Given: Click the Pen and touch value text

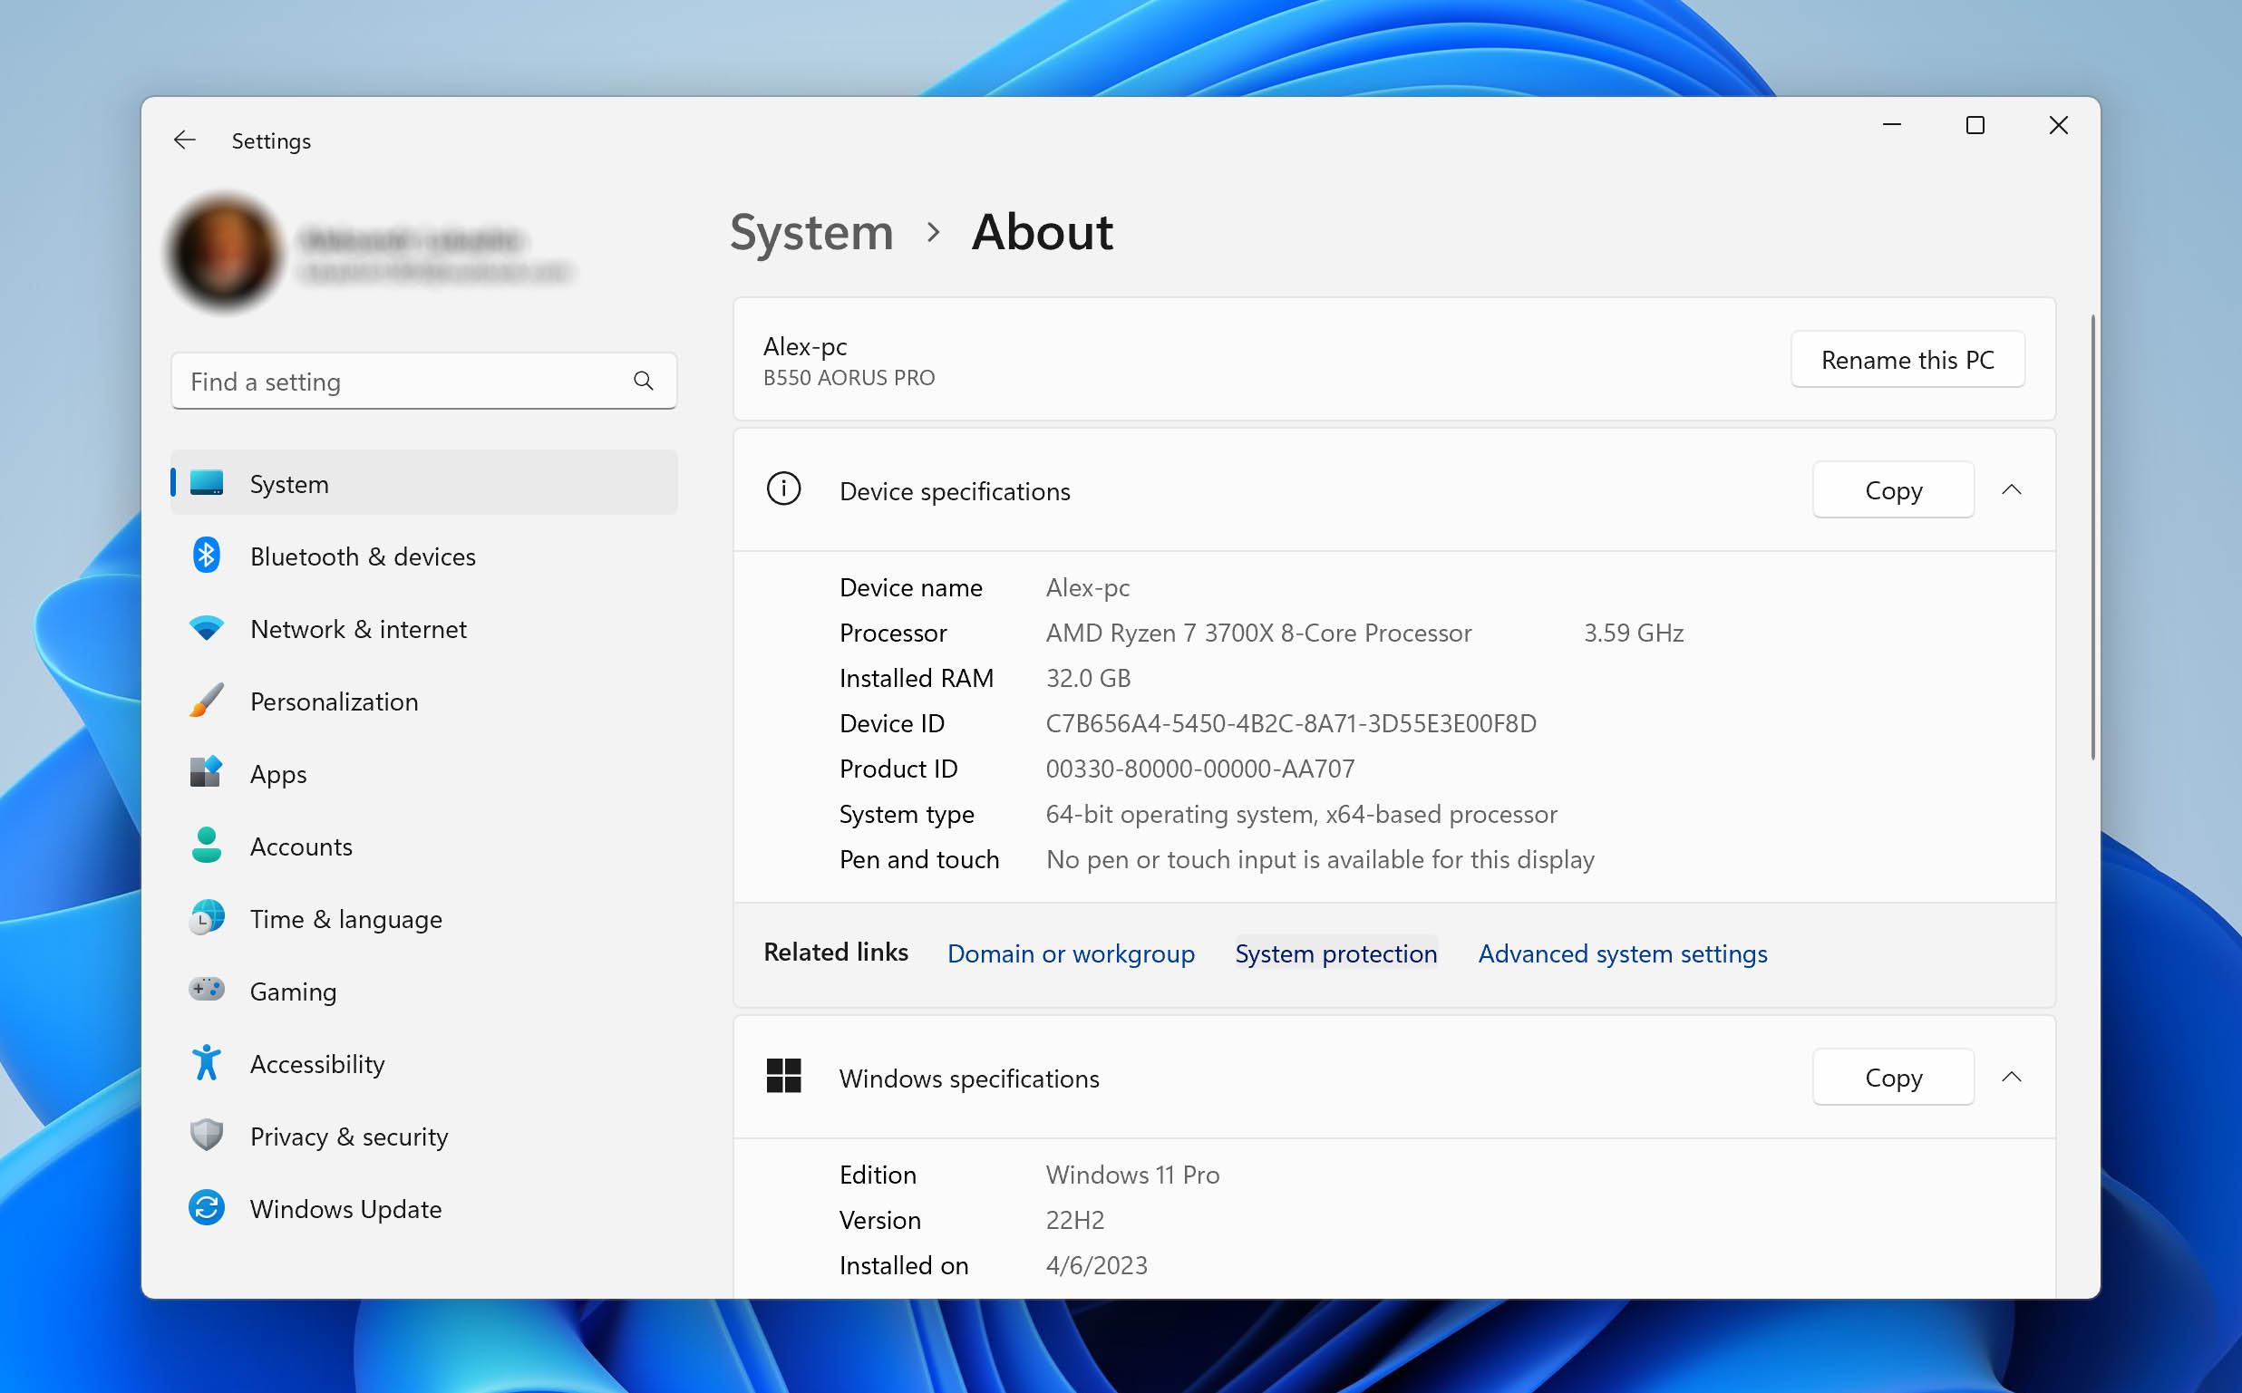Looking at the screenshot, I should 1320,858.
